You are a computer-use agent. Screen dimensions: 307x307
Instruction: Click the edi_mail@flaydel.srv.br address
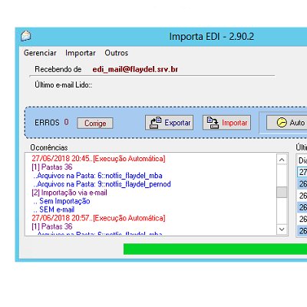coord(135,69)
